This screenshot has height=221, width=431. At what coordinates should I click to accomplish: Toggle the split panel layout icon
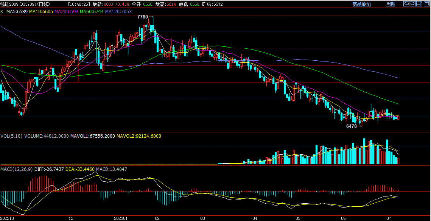tap(419, 4)
